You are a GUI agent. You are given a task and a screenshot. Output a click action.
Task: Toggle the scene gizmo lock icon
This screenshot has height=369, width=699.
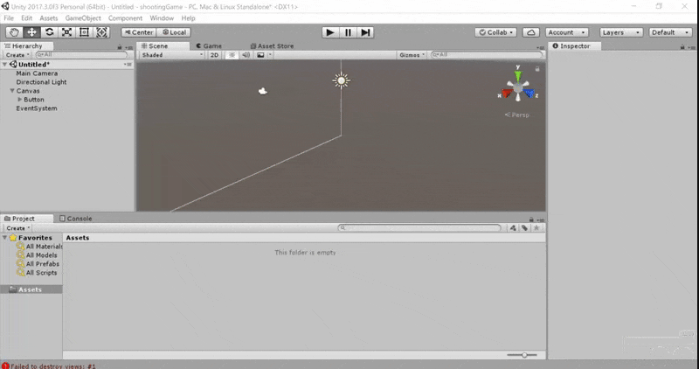[537, 69]
